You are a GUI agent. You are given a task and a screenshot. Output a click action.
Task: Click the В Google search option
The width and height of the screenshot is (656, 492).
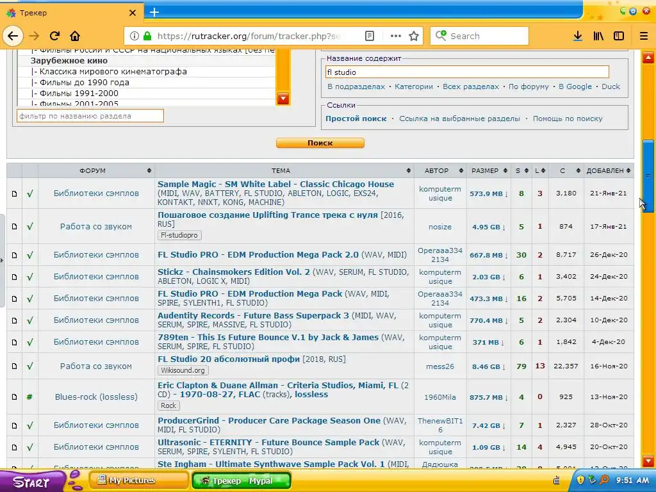coord(575,86)
